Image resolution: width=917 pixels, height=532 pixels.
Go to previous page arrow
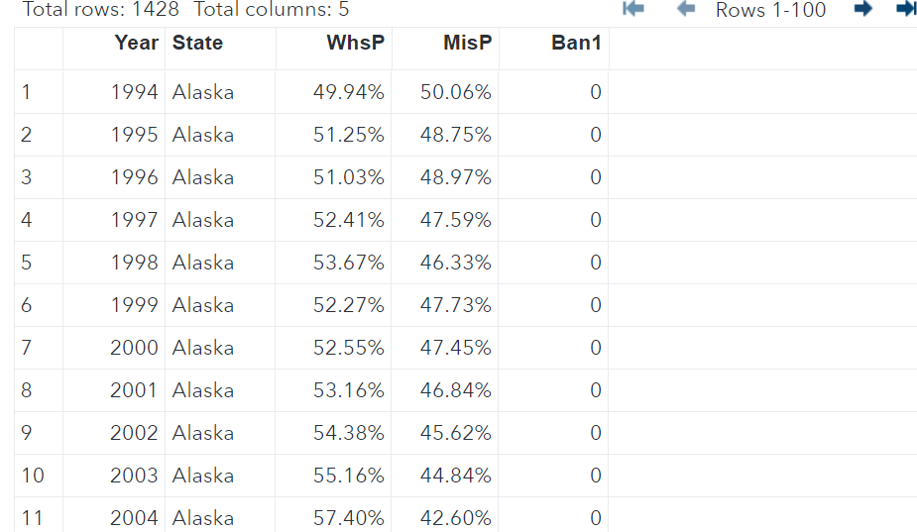[x=686, y=9]
